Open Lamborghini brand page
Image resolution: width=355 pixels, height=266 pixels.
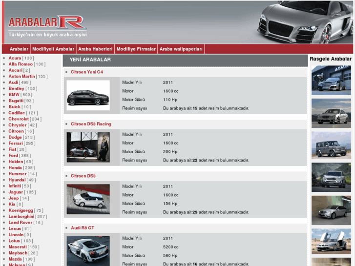pyautogui.click(x=21, y=217)
